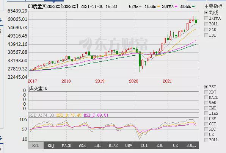Switch to the BOLL tab in bottom bar
Viewport: 226px width, 153px height.
pyautogui.click(x=191, y=145)
